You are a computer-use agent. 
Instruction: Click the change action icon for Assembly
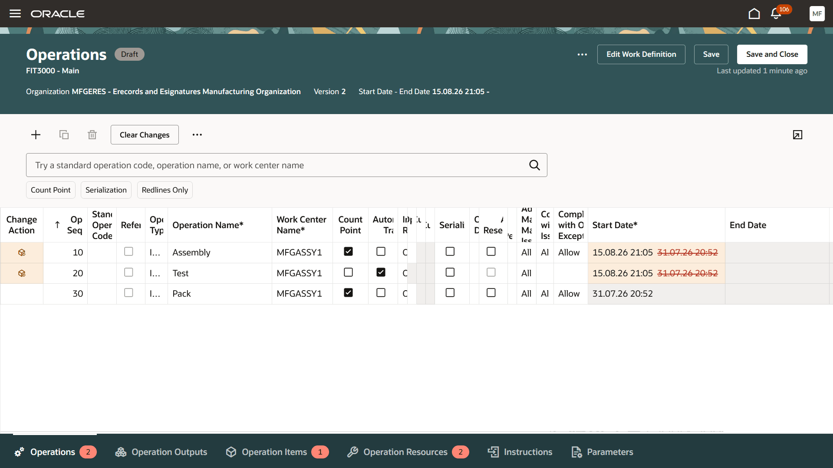tap(22, 252)
